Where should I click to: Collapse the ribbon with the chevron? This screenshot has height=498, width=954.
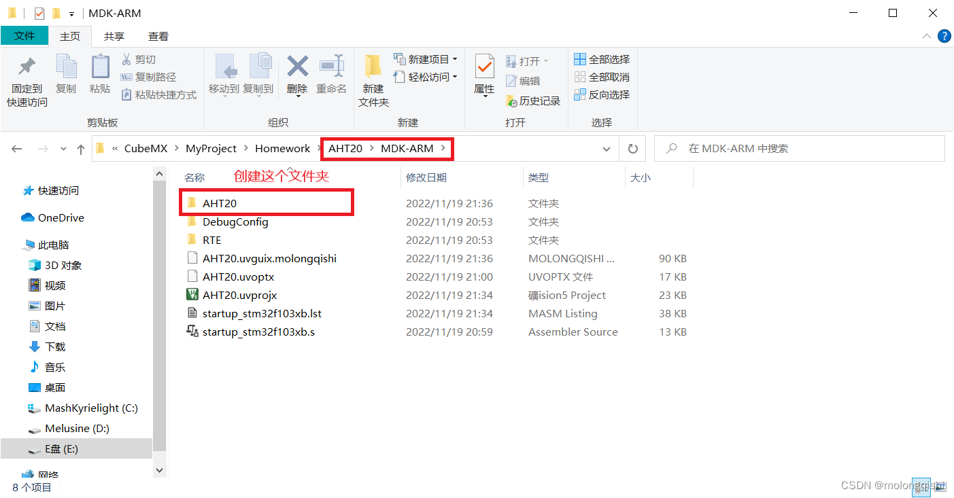(927, 36)
